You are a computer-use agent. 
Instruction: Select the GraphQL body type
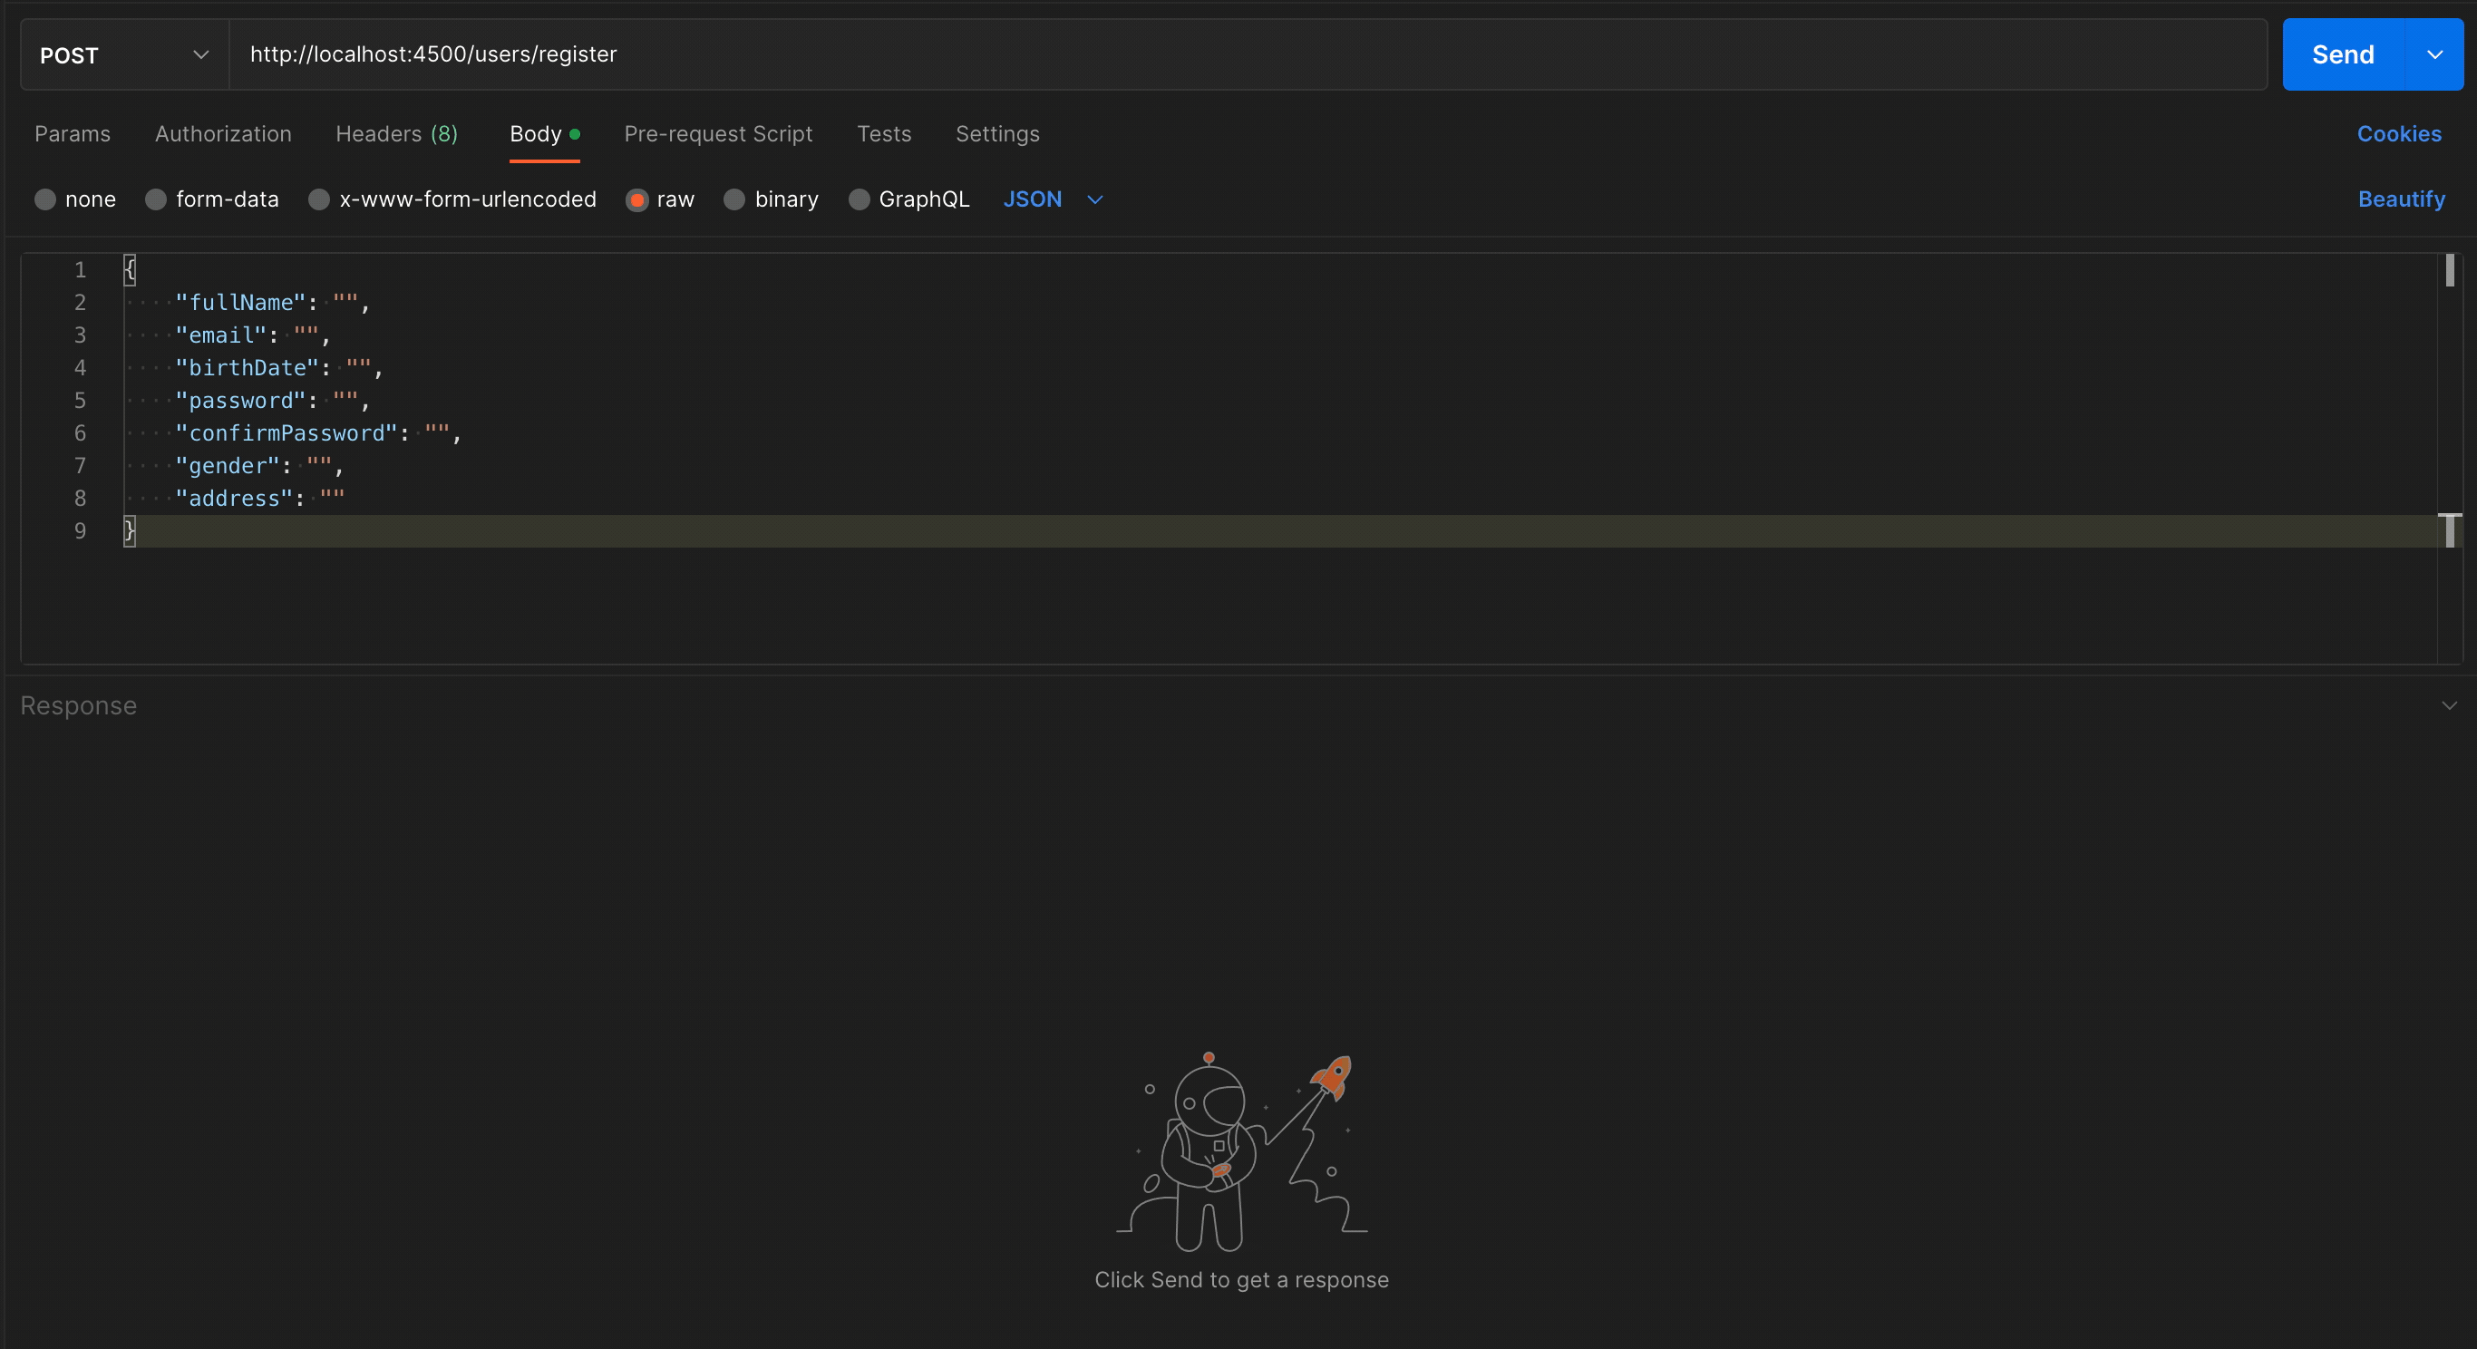859,199
